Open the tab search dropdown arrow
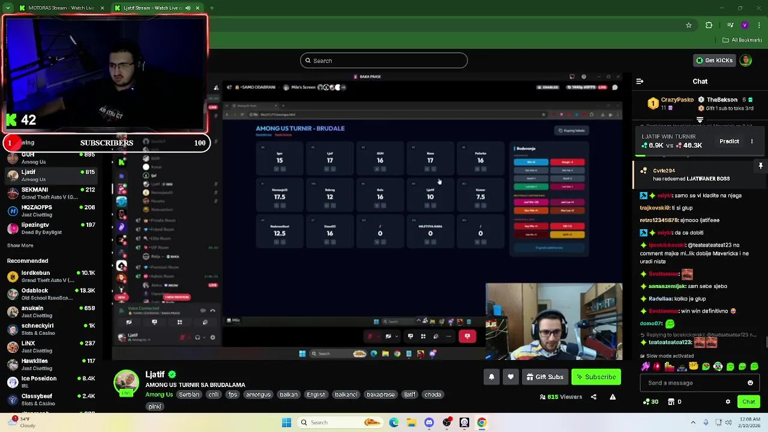This screenshot has height=432, width=768. [x=8, y=8]
